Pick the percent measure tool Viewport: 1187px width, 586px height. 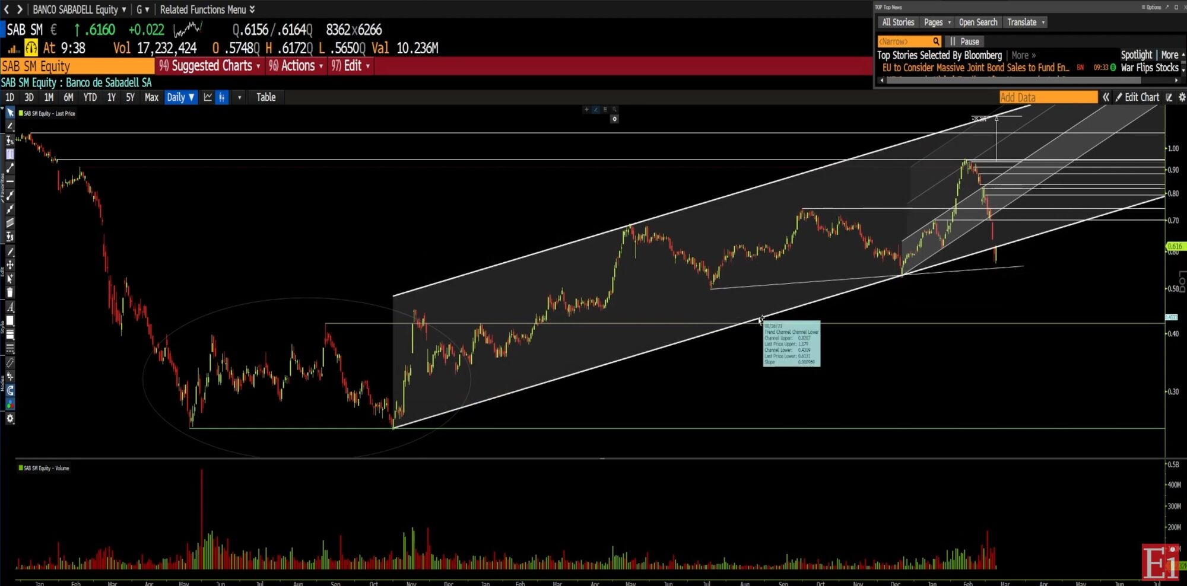coord(10,141)
